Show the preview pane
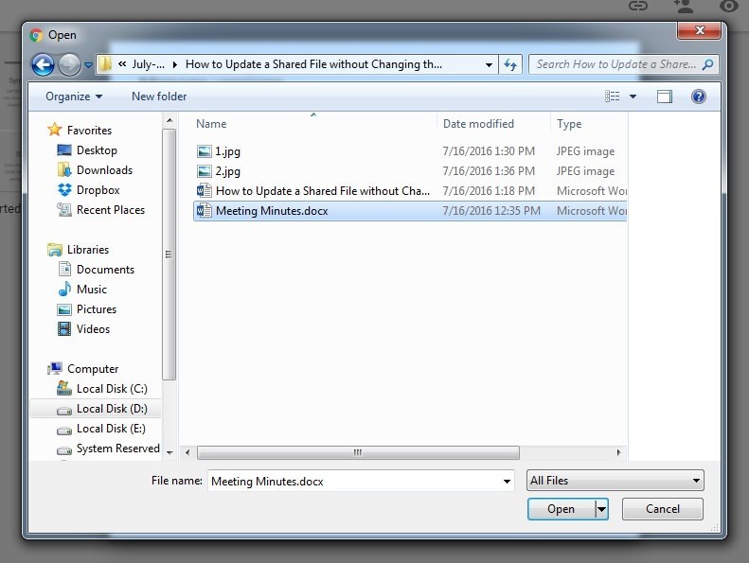 (664, 97)
